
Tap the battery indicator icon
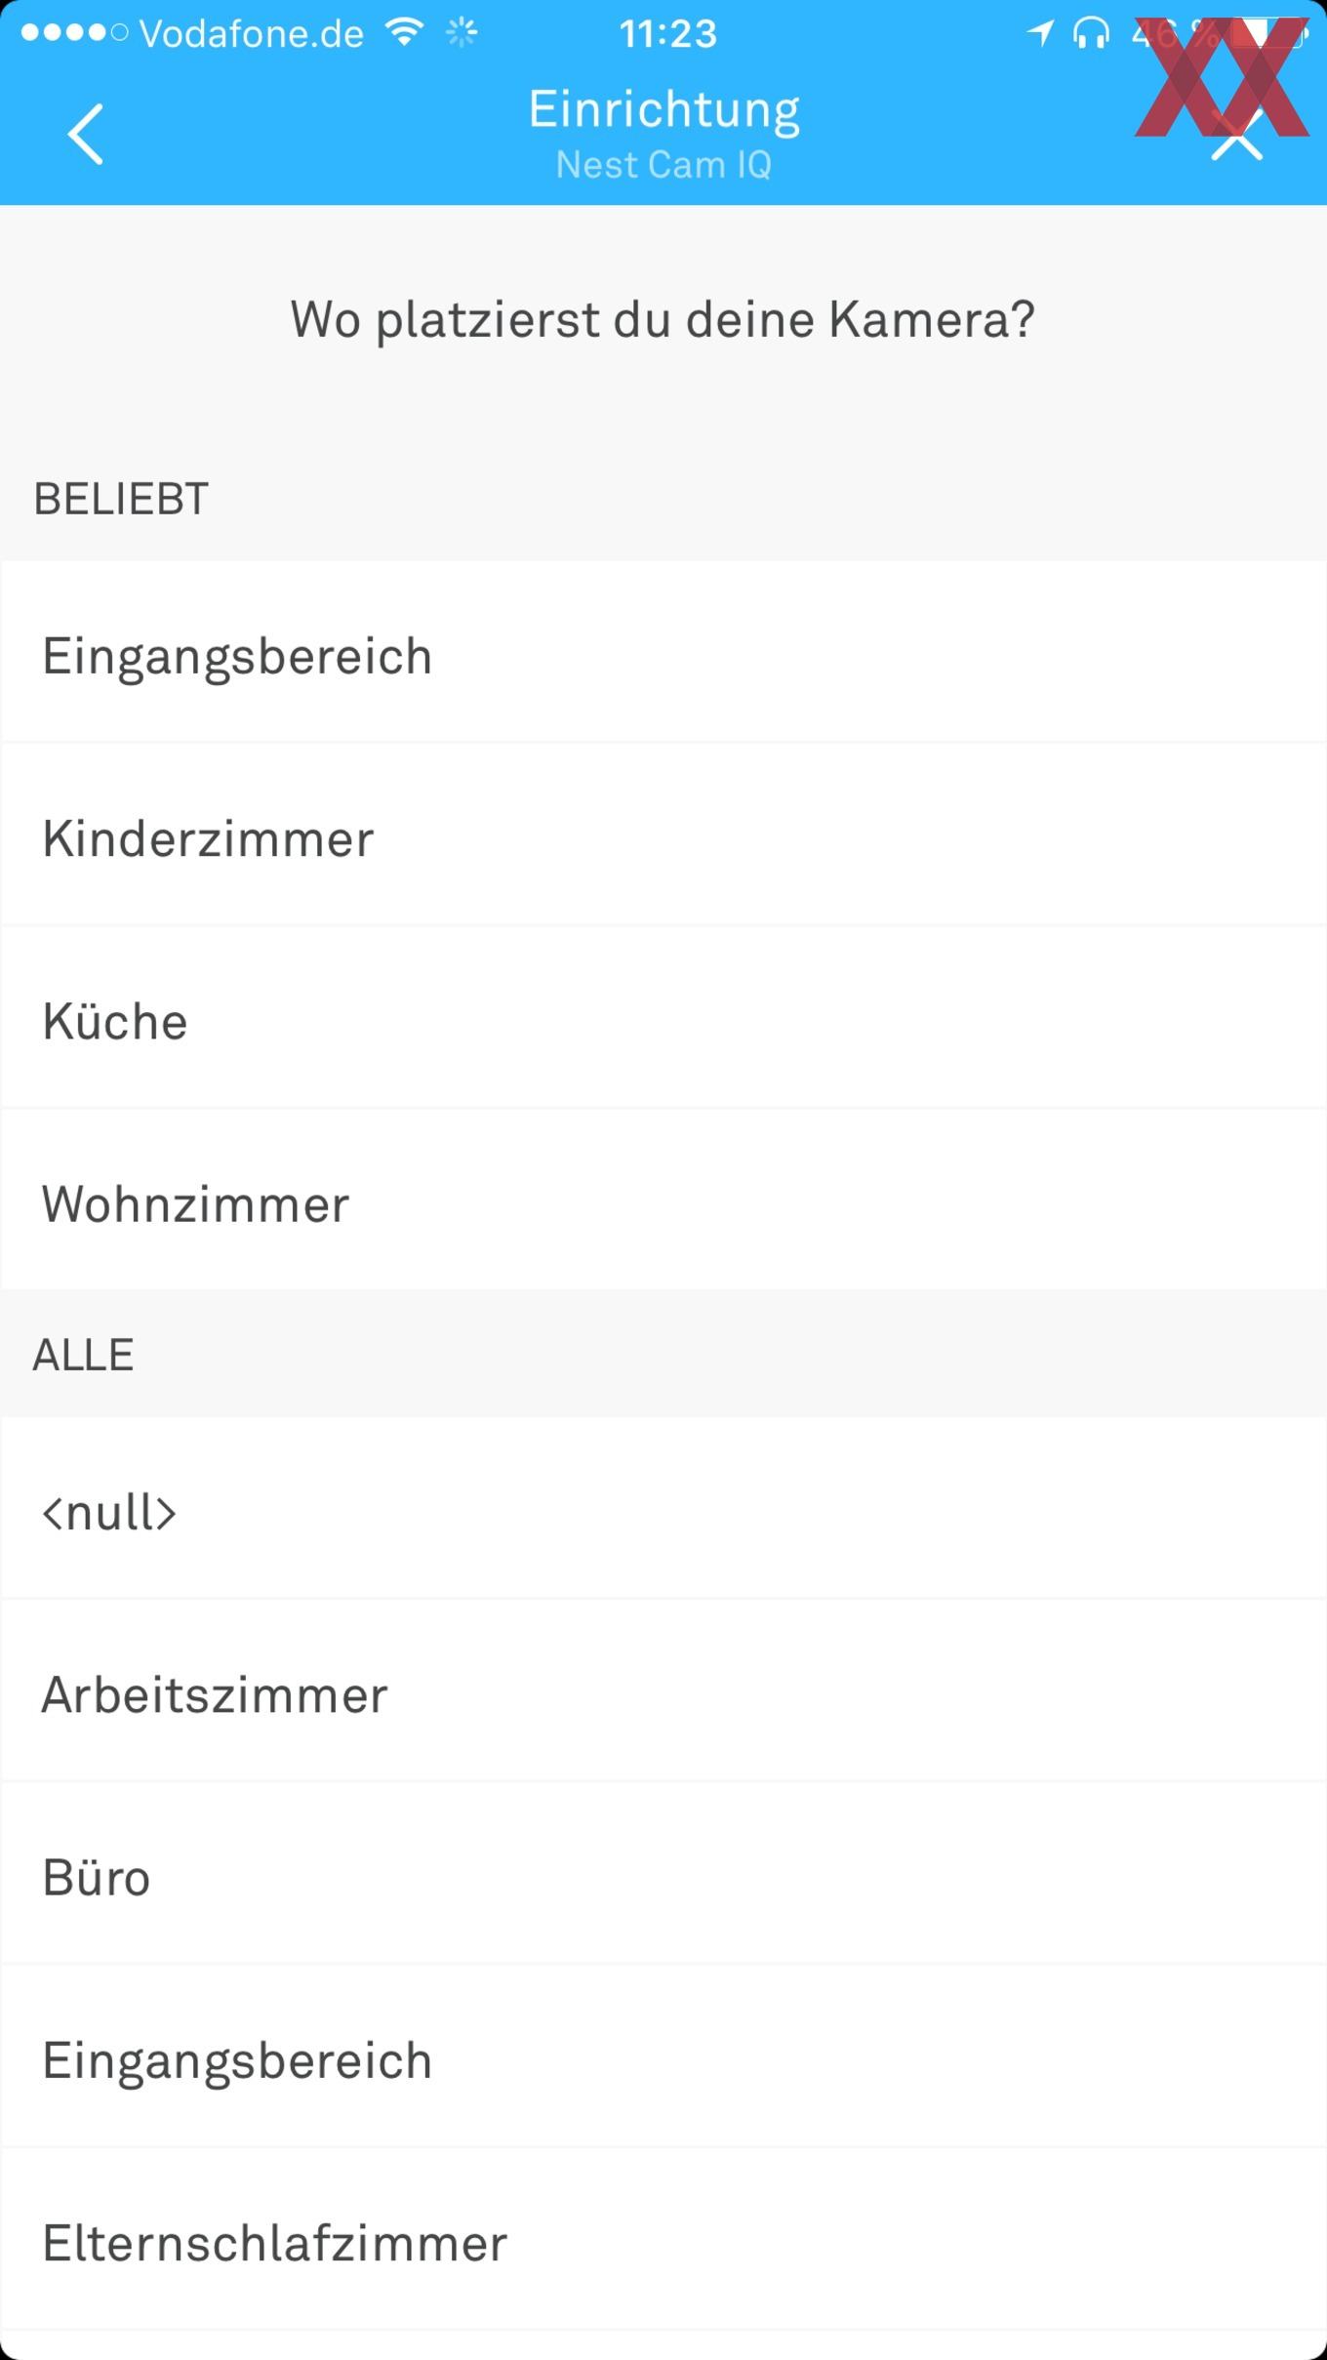[x=1268, y=33]
